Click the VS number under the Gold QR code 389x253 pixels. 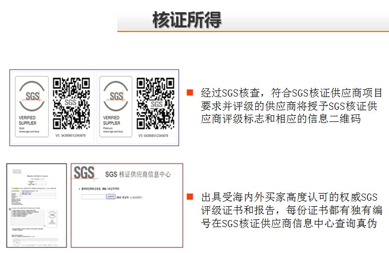pyautogui.click(x=71, y=135)
